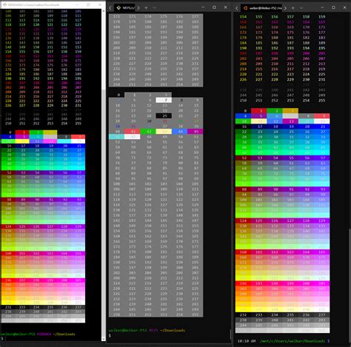This screenshot has width=351, height=347.
Task: Select the MSYS tab
Action: point(125,8)
